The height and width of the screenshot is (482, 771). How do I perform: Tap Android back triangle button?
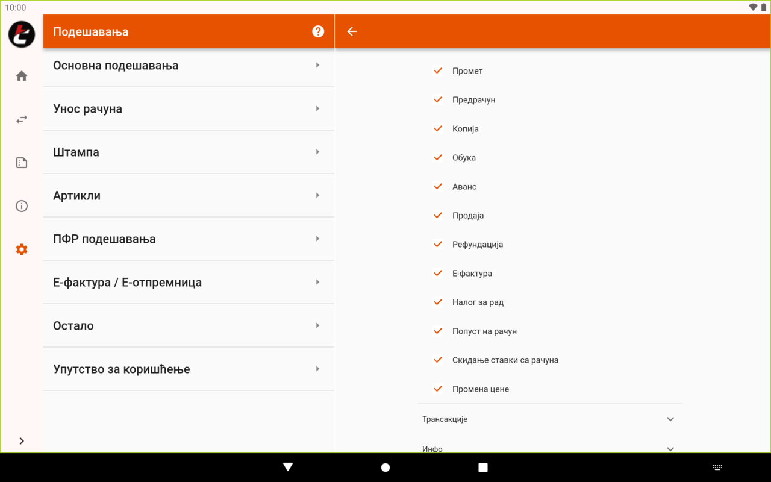tap(288, 467)
